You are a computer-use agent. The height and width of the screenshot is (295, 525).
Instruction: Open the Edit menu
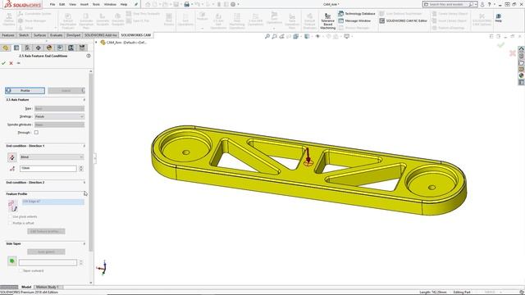62,4
